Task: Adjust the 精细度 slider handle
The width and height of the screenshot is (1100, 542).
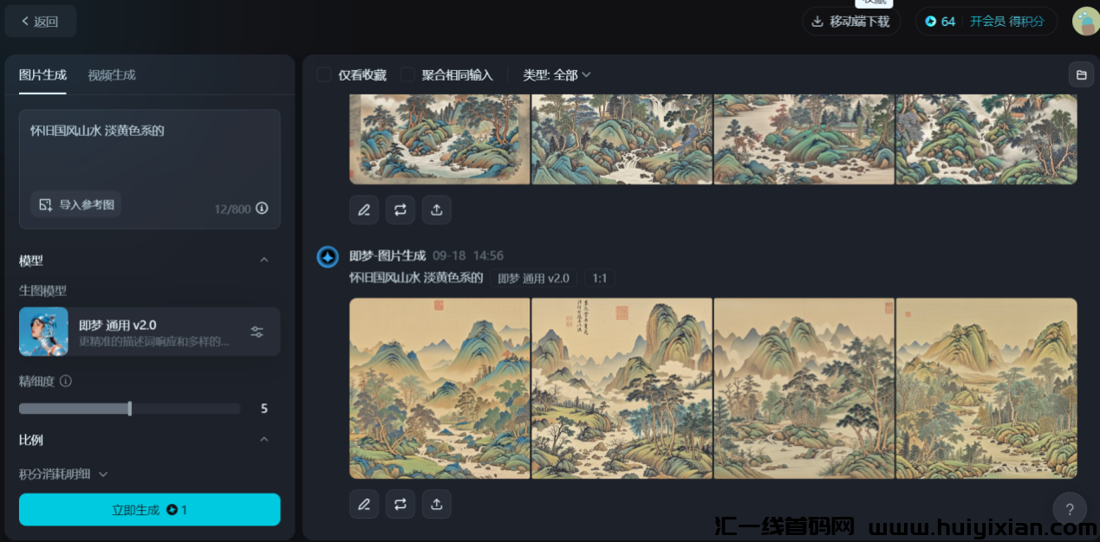Action: pyautogui.click(x=129, y=408)
